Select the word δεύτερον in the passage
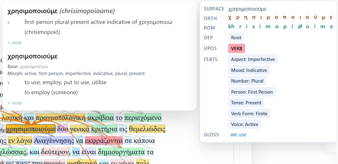Screen dimensions: 338x164 (56, 152)
